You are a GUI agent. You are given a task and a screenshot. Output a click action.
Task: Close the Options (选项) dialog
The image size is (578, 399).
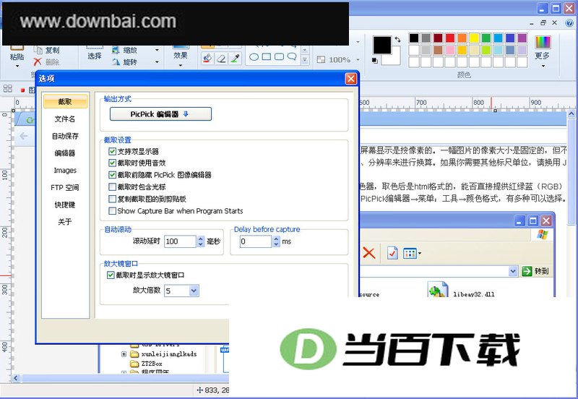point(350,79)
